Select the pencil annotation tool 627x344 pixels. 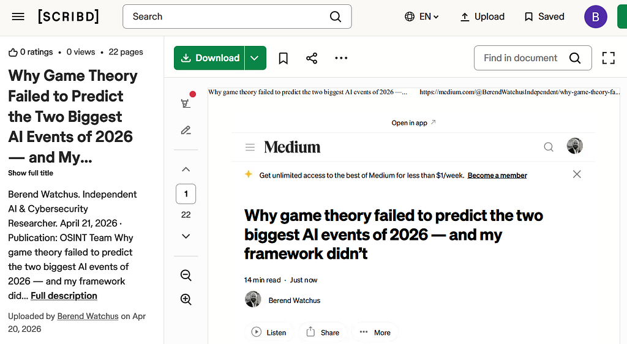(186, 130)
